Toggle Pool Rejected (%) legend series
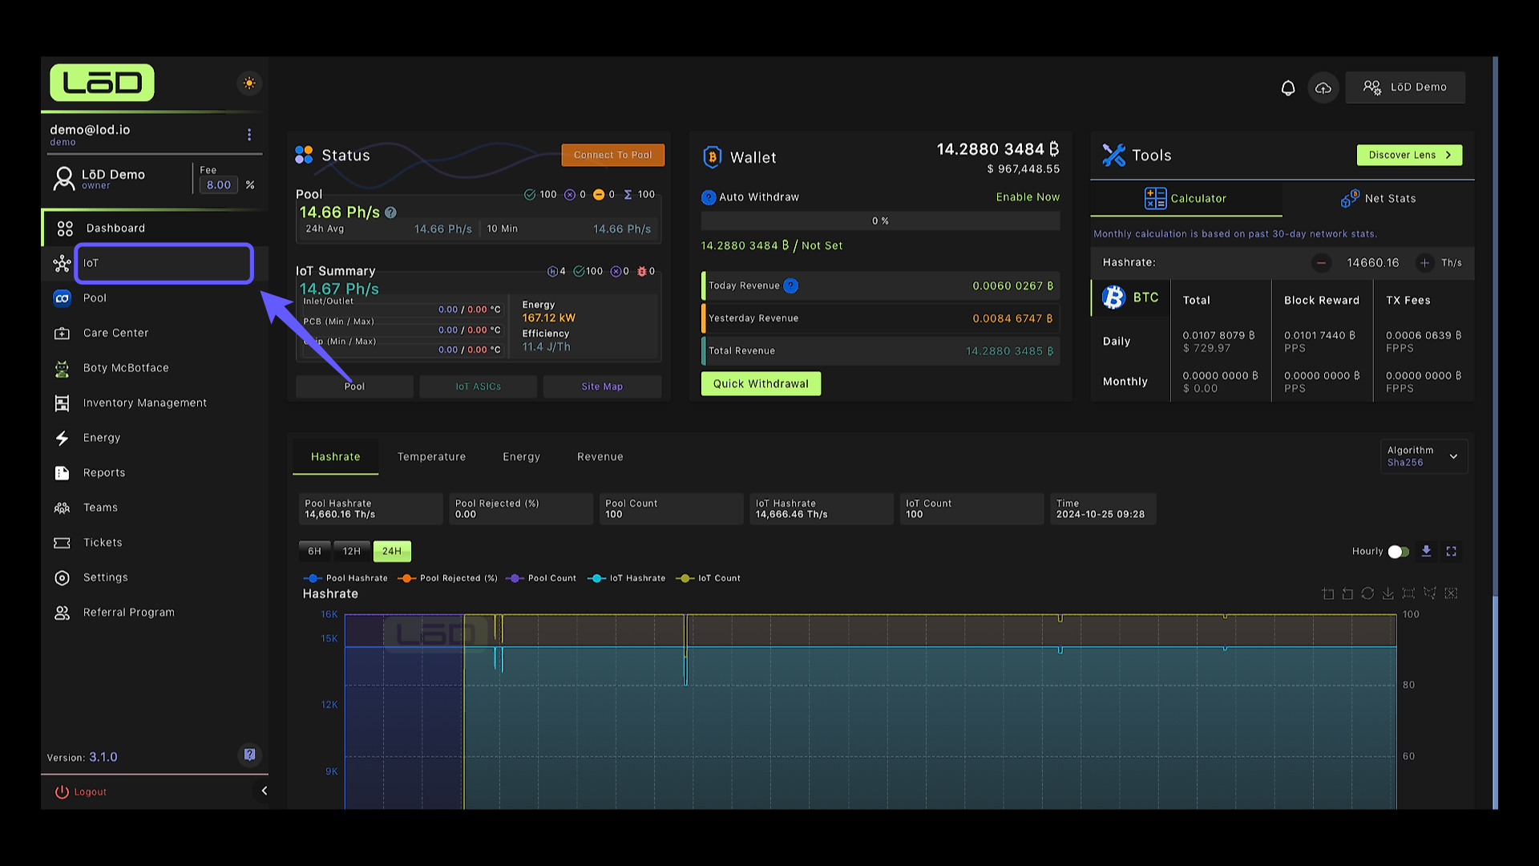Screen dimensions: 1539x866 pyautogui.click(x=447, y=578)
